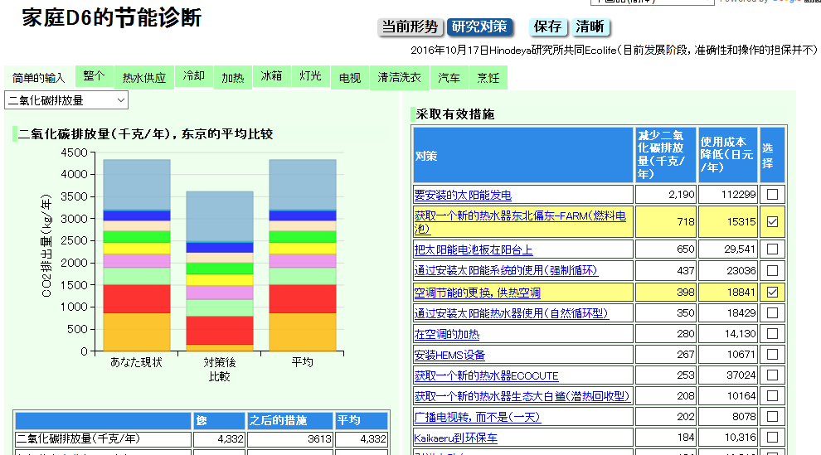
Task: Tick the 安装HEMS设备 checkbox
Action: pyautogui.click(x=772, y=356)
